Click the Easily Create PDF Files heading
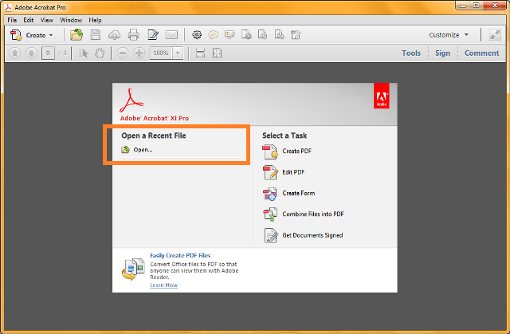 pos(180,256)
